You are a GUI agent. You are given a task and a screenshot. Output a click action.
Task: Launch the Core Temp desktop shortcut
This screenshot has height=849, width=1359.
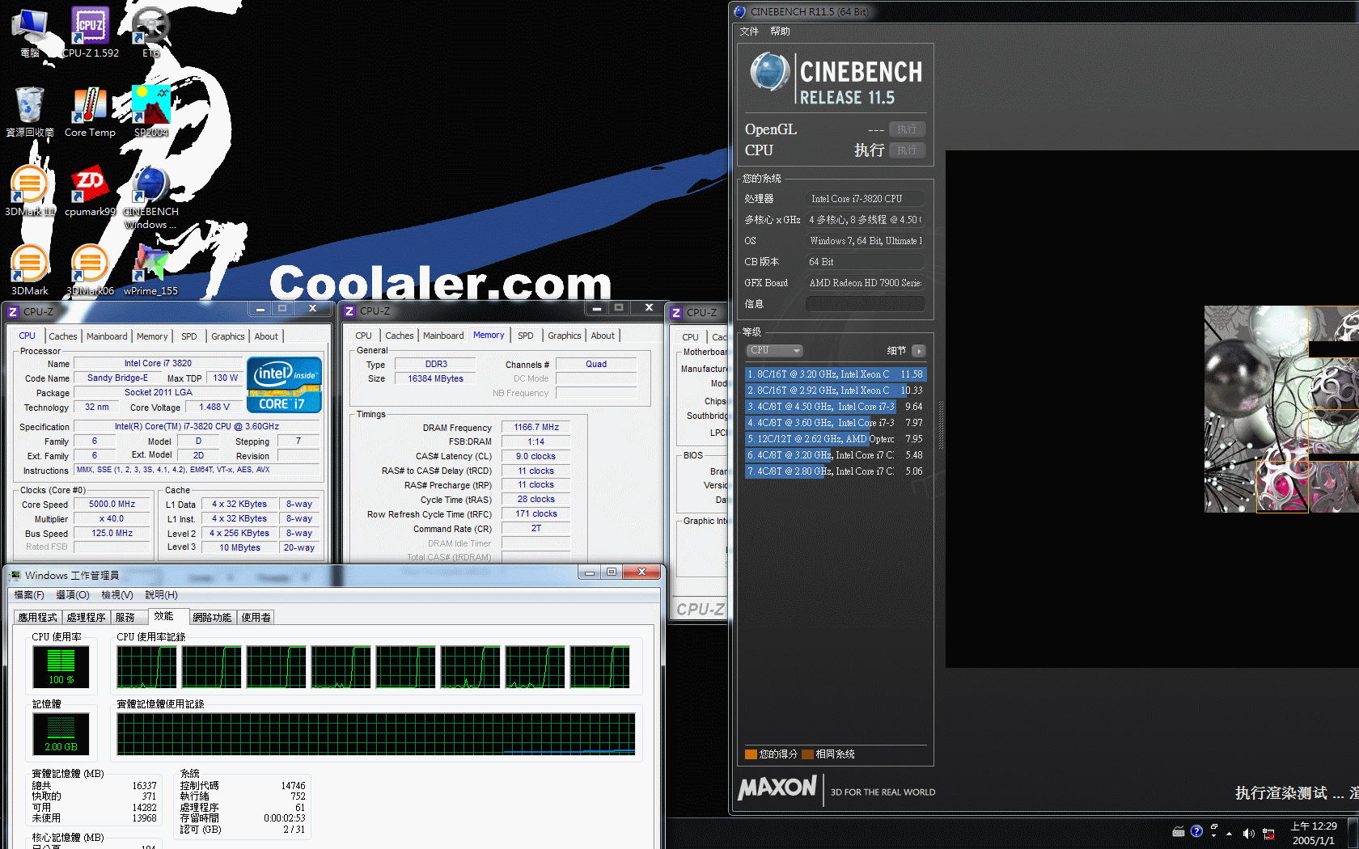(90, 112)
